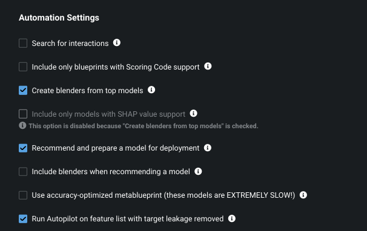Image resolution: width=367 pixels, height=231 pixels.
Task: Check Include only blueprints with Scoring Code support
Action: pyautogui.click(x=23, y=67)
